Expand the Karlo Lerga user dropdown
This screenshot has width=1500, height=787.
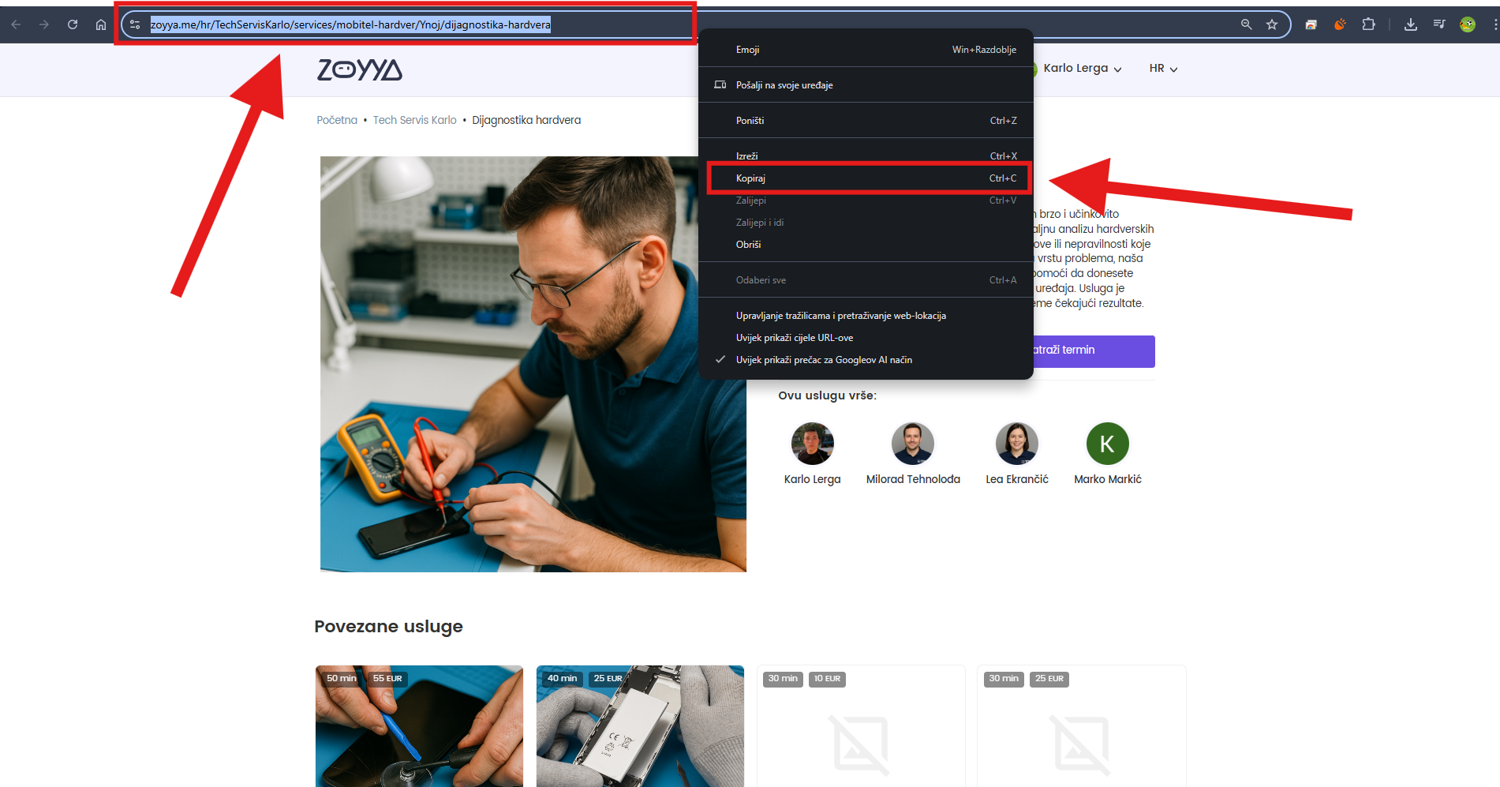point(1081,69)
